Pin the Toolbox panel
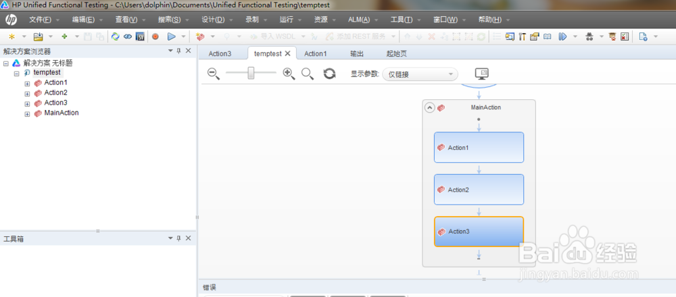The image size is (676, 297). point(178,238)
